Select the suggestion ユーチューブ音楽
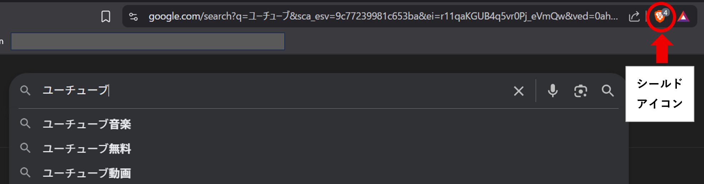 87,124
